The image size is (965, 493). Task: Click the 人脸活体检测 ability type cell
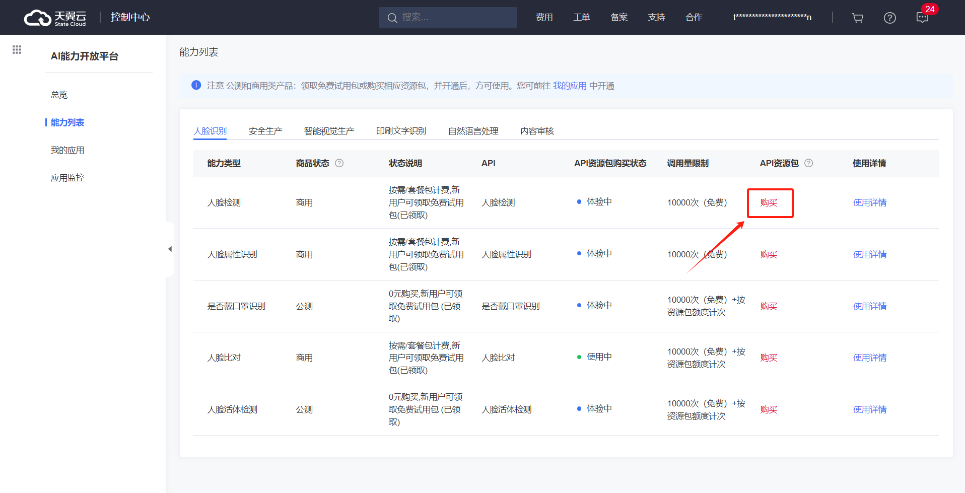(232, 409)
